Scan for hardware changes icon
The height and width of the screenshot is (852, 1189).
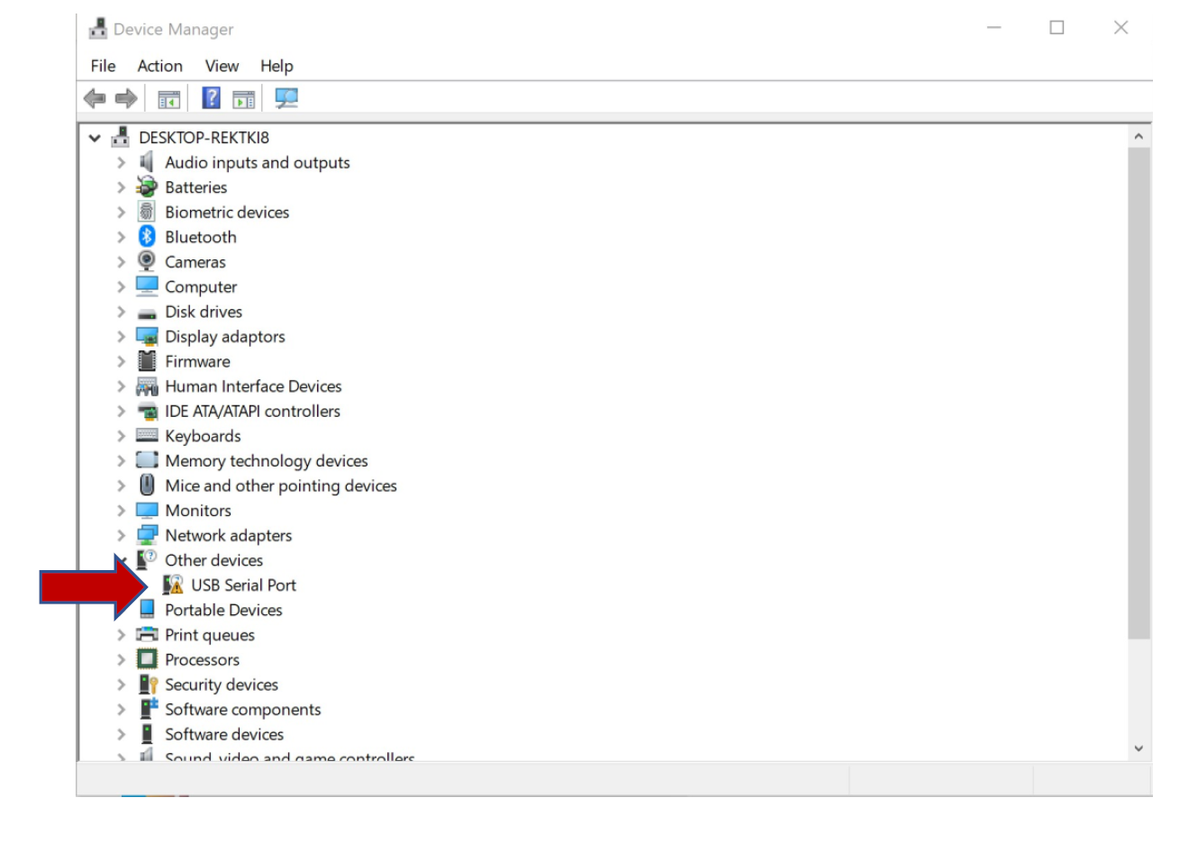tap(286, 98)
